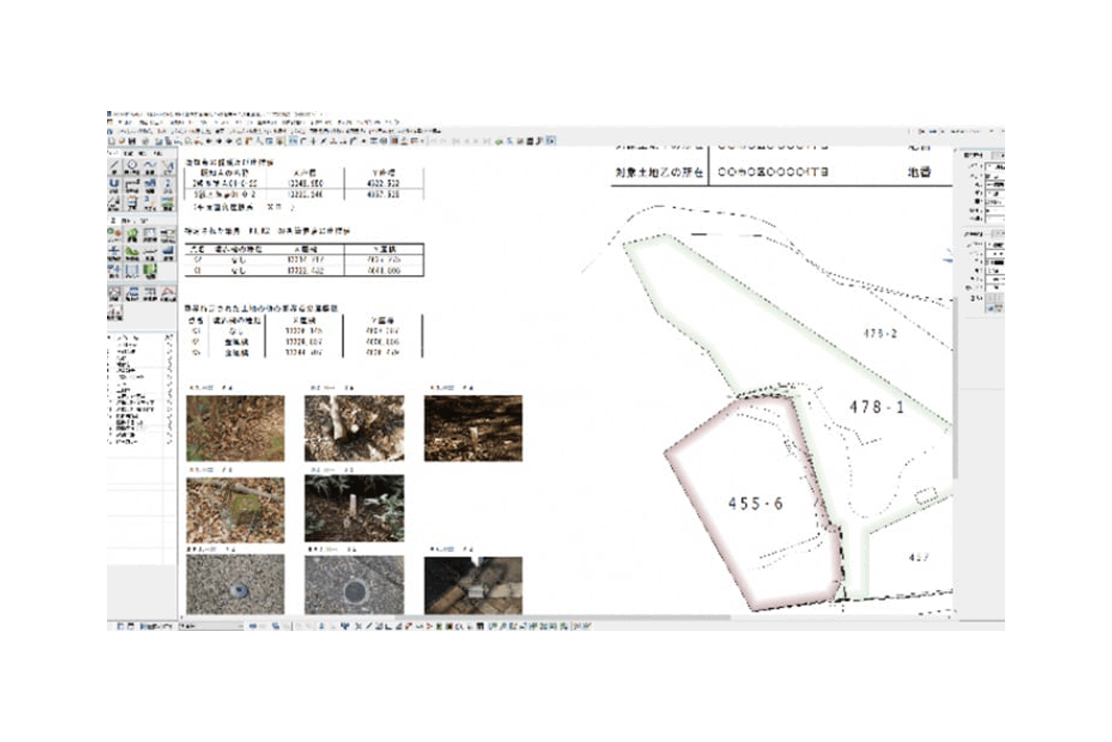Pick the wavy Curve drawing tool
This screenshot has width=1112, height=742.
click(x=150, y=166)
